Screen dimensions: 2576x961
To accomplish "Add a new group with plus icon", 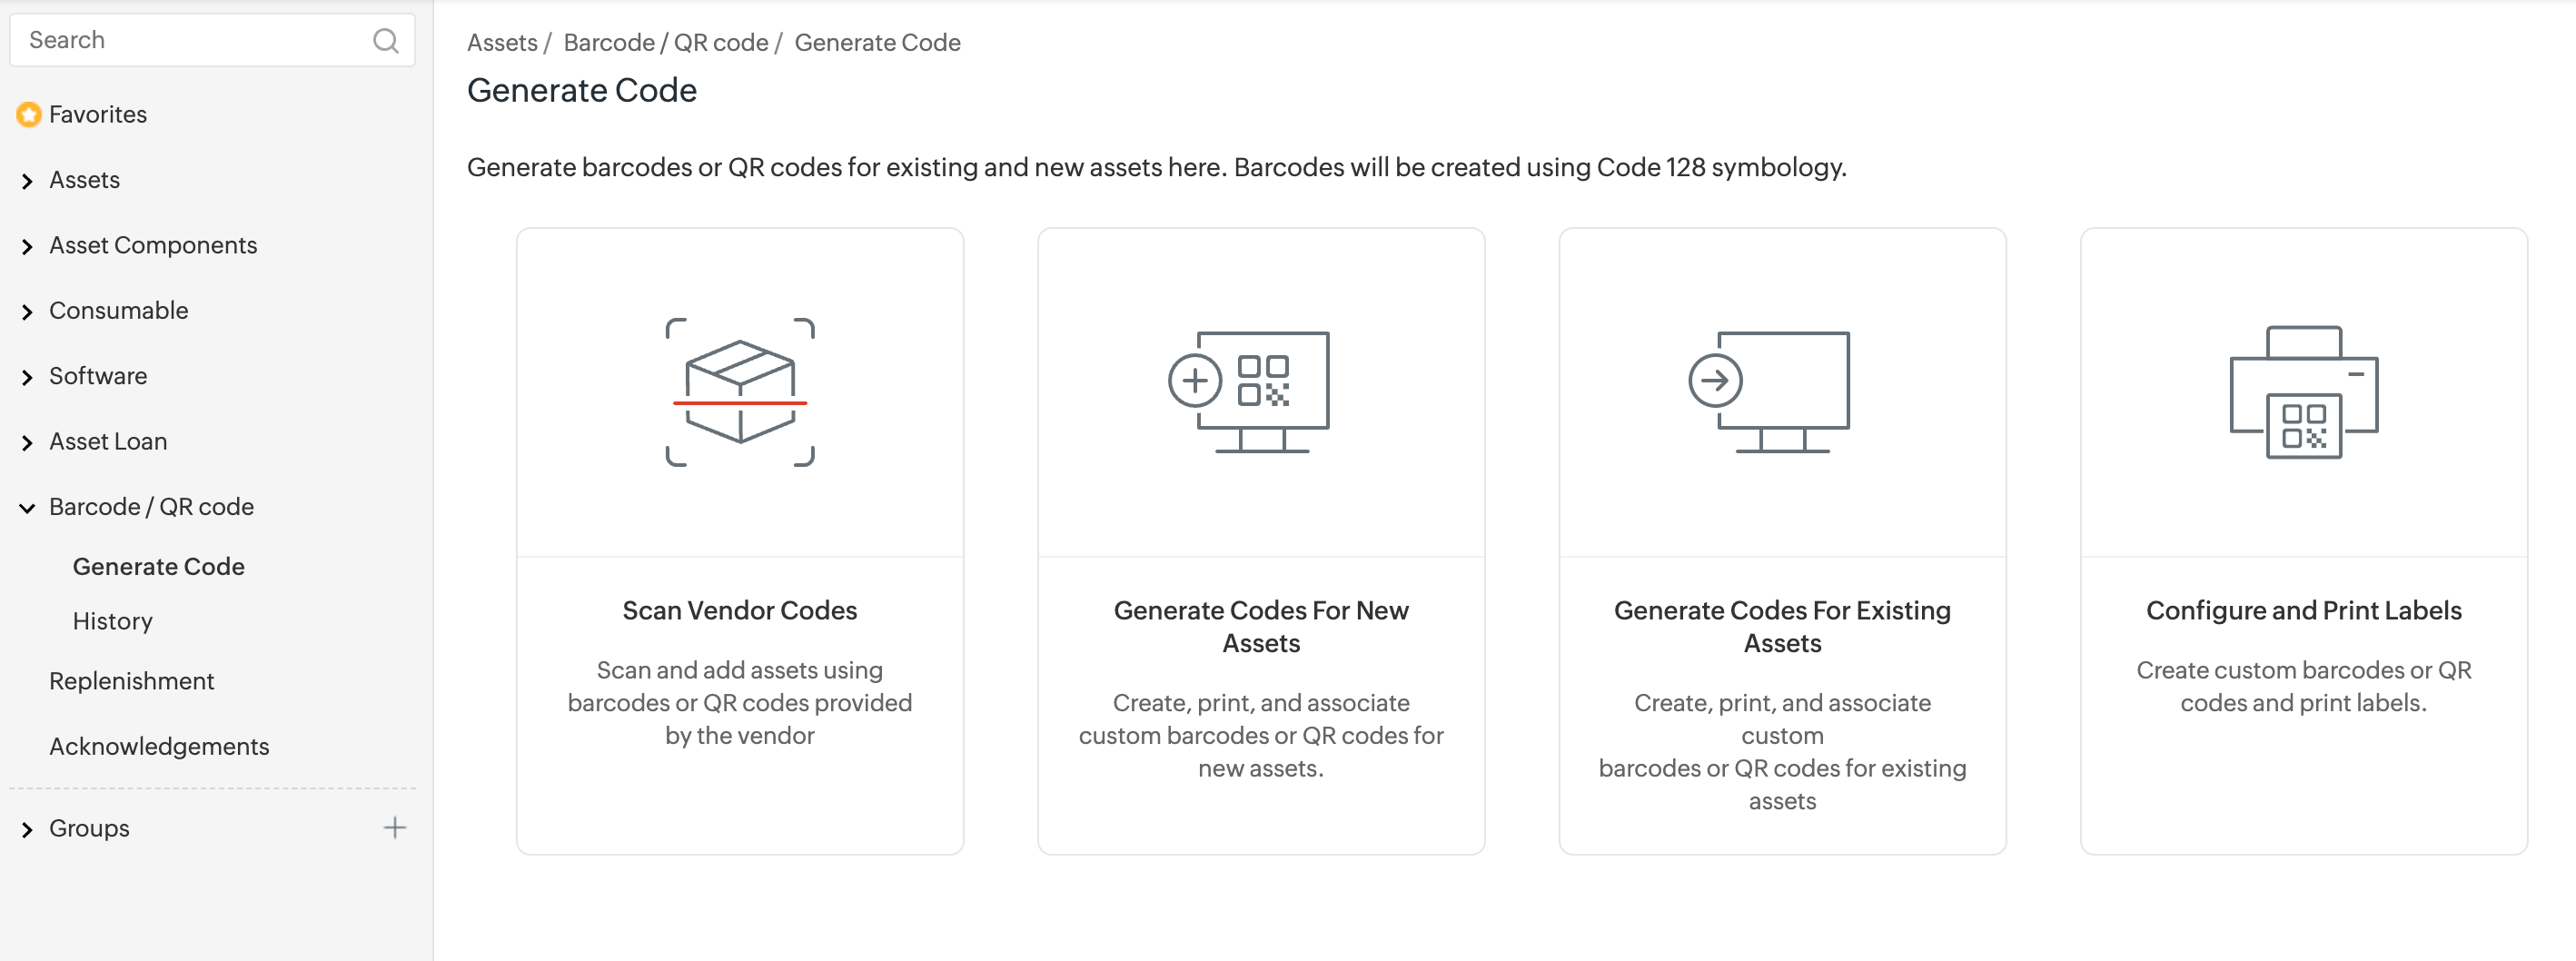I will coord(395,828).
